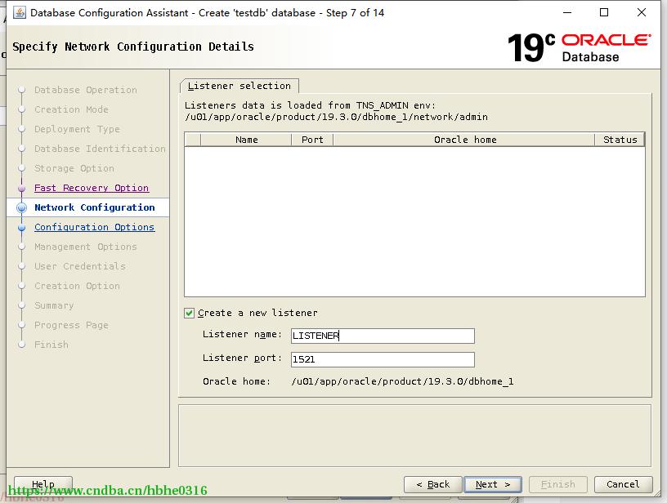This screenshot has height=503, width=667.
Task: Click the Network Configuration step bullet icon
Action: click(x=22, y=207)
